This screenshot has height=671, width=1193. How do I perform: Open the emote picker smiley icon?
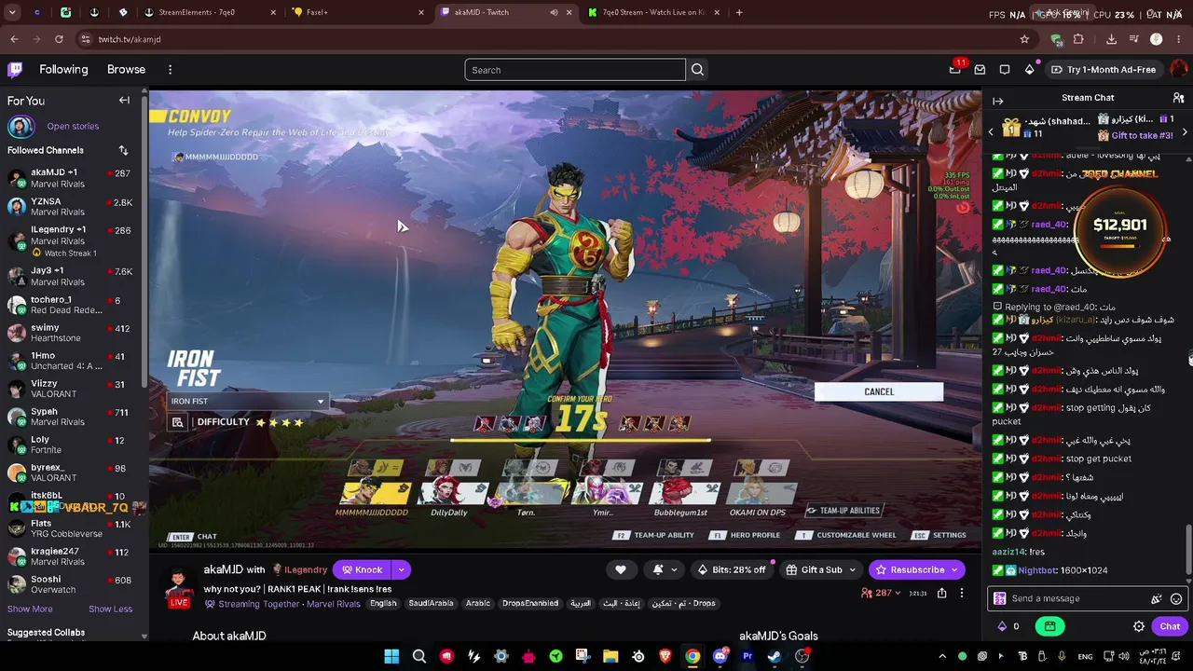1176,599
